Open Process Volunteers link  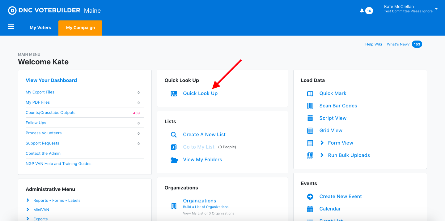(x=44, y=133)
